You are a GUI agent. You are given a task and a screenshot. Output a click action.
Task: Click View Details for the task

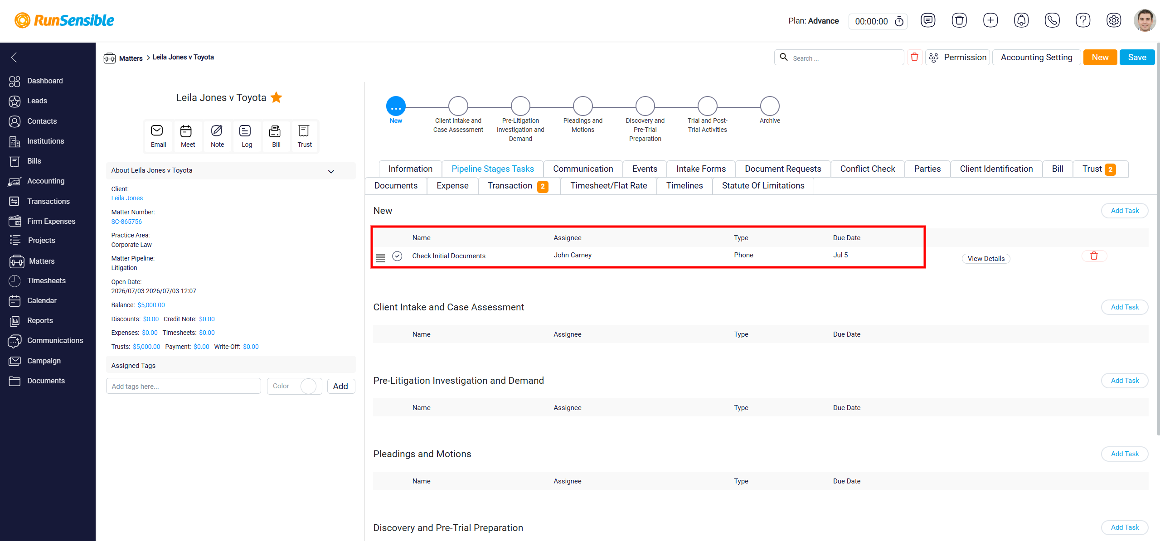(986, 259)
